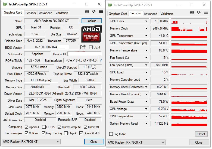The height and width of the screenshot is (149, 212).
Task: Open the CPU Temperature sensor dropdown
Action: (146, 116)
